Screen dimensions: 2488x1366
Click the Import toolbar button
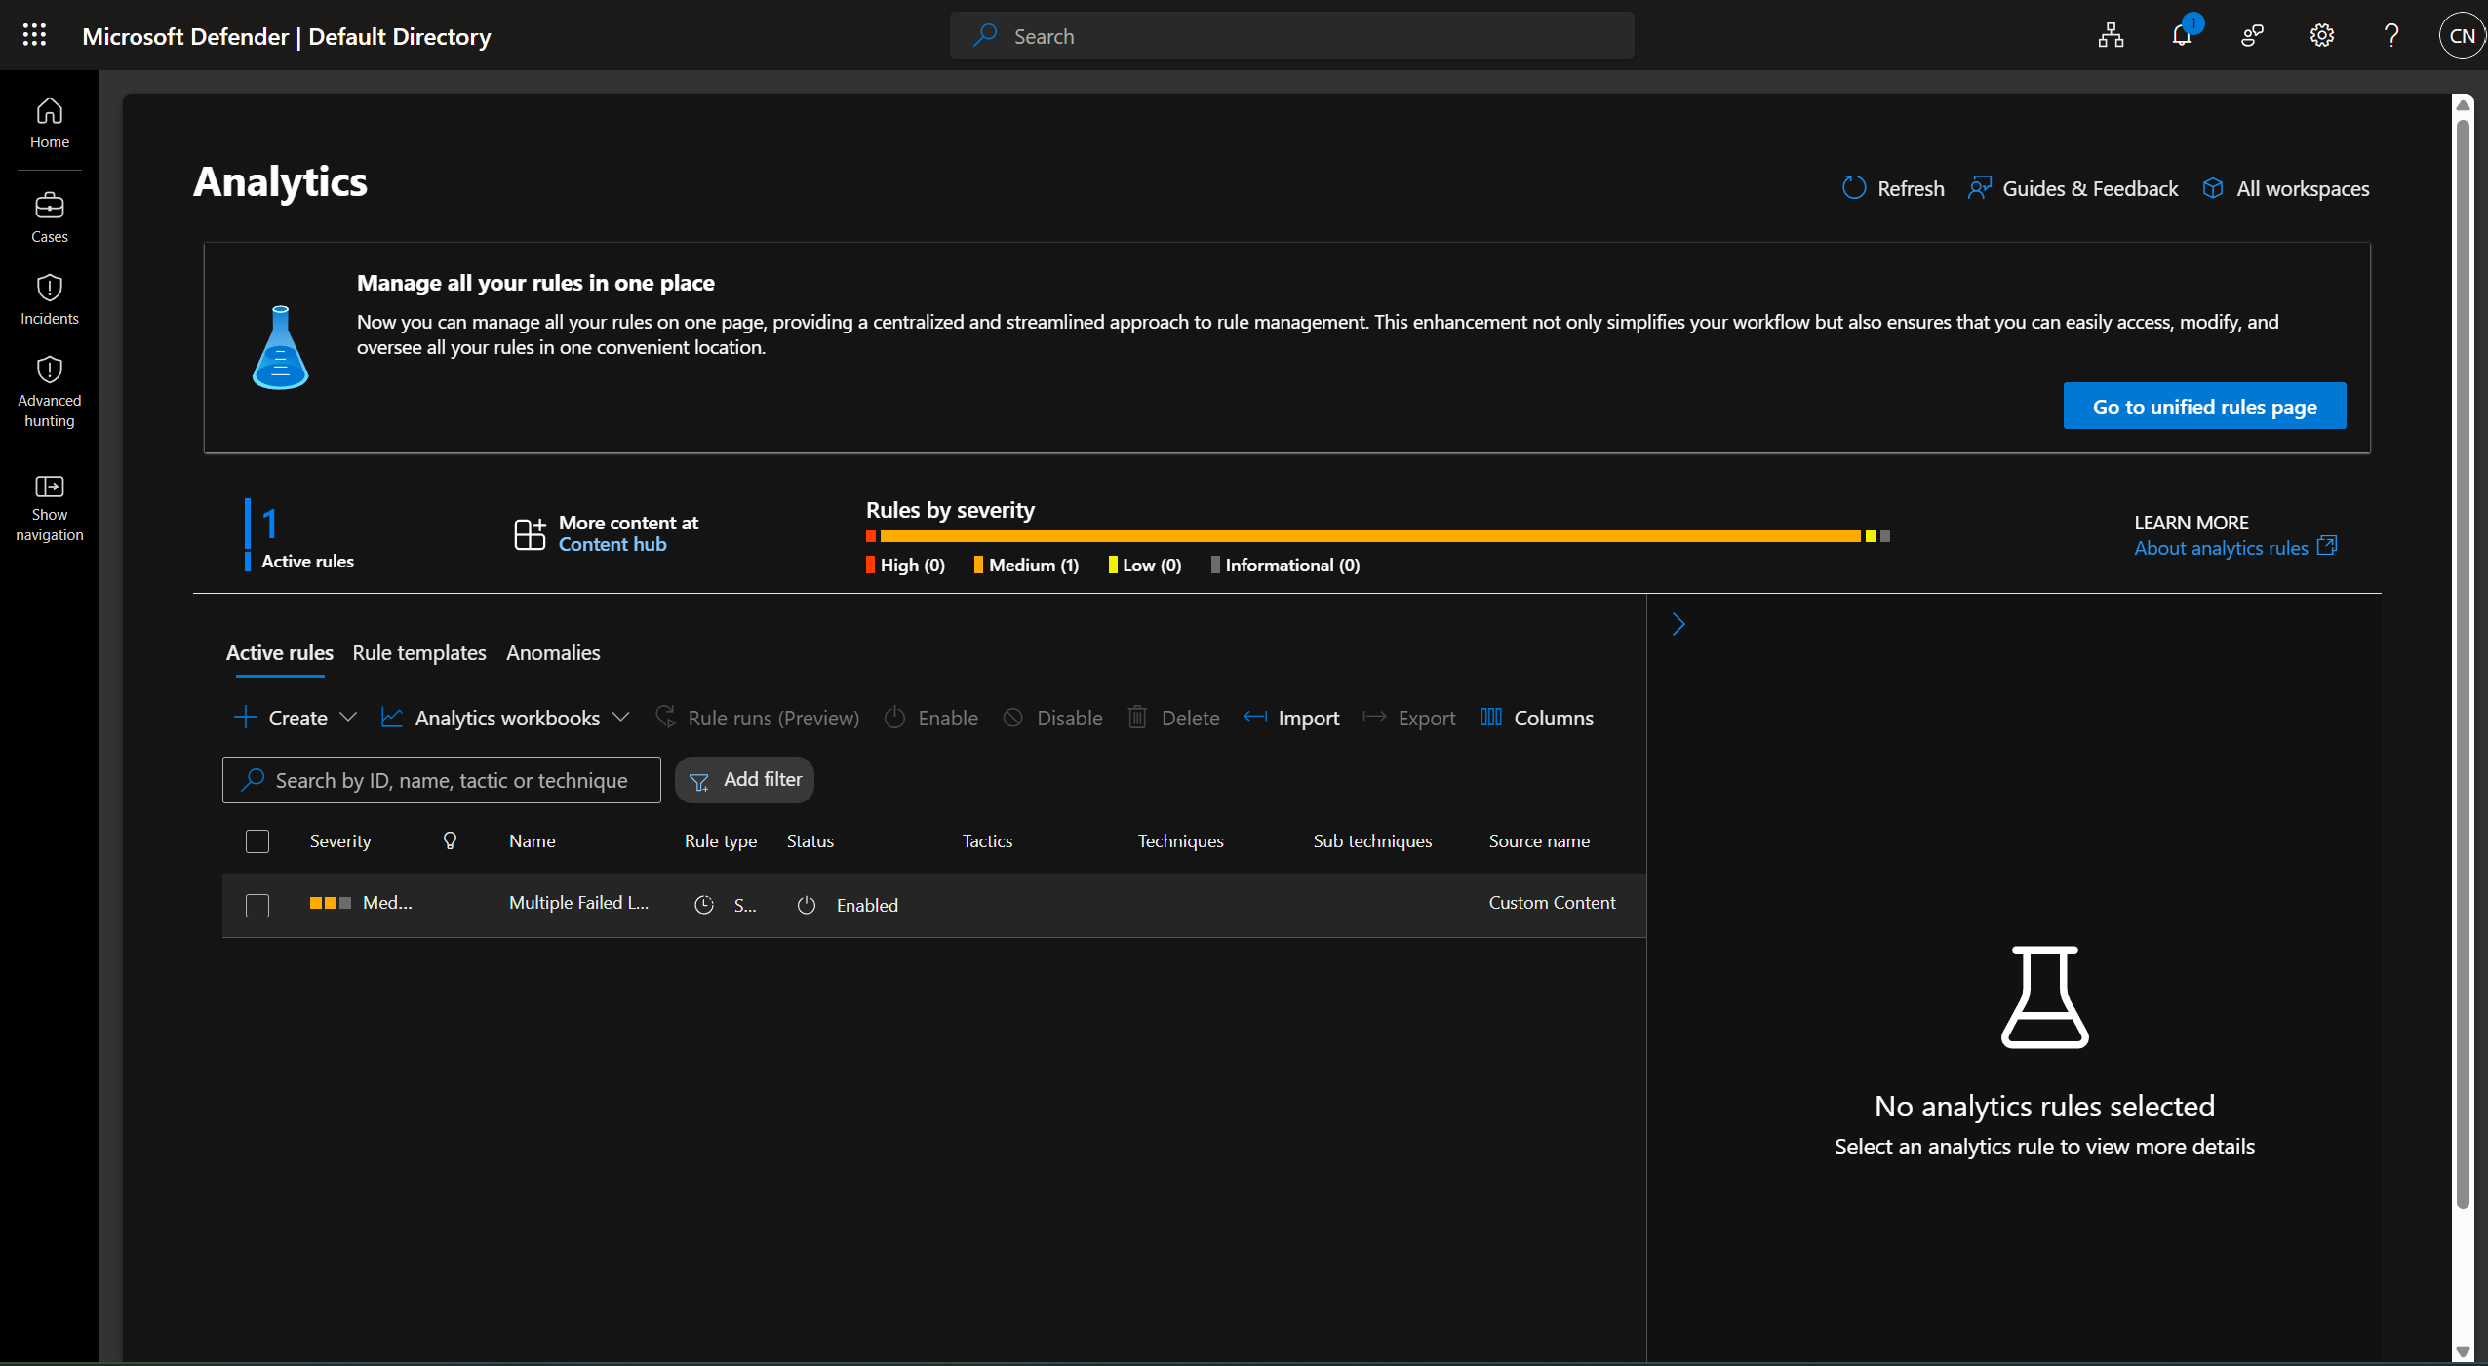coord(1291,719)
